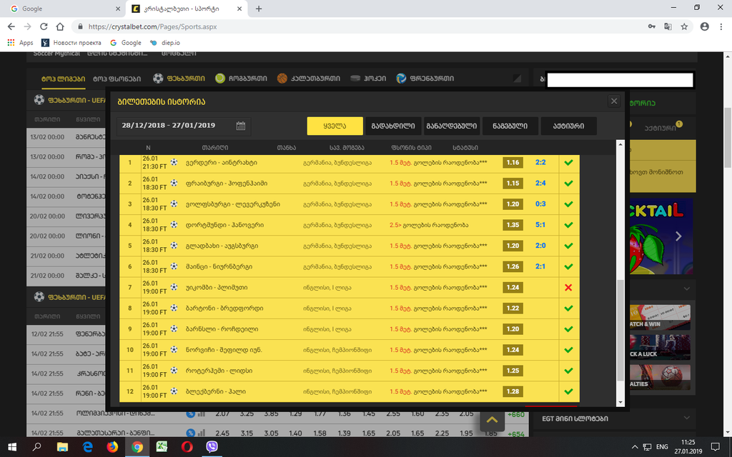Open Chrome profile avatar

[704, 26]
